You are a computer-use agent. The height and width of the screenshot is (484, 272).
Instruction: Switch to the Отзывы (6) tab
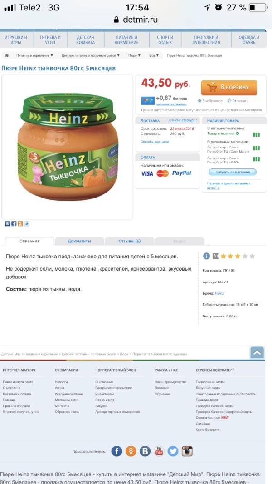tap(129, 241)
